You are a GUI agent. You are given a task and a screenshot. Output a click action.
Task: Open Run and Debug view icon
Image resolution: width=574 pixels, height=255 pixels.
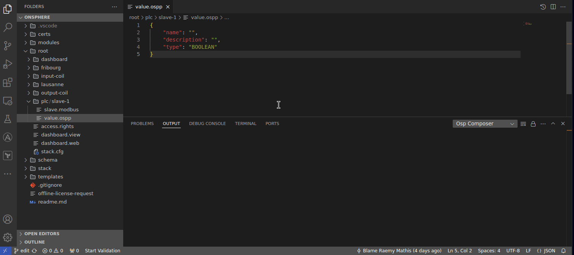click(x=8, y=64)
